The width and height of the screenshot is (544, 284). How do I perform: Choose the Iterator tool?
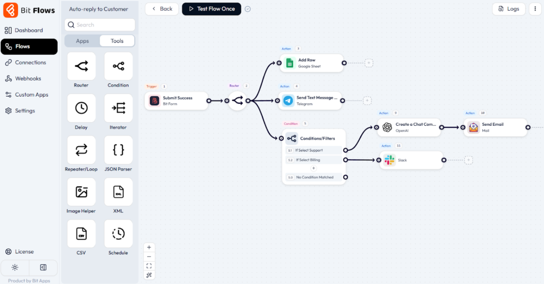click(x=118, y=108)
